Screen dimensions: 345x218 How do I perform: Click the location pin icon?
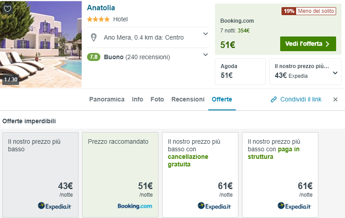coord(93,37)
